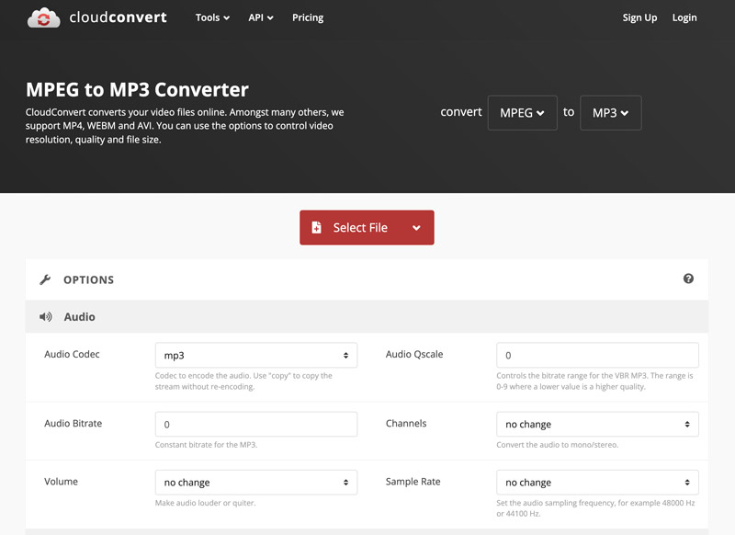The image size is (735, 535).
Task: Click the Sign Up link
Action: [x=639, y=17]
